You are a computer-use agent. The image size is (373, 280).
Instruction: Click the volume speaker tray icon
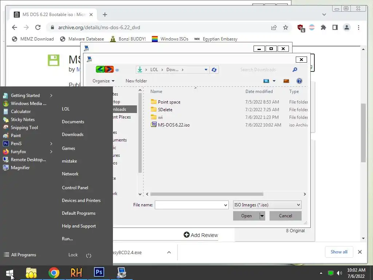pos(339,273)
